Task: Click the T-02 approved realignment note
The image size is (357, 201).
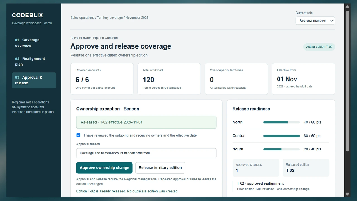Action: pyautogui.click(x=260, y=183)
